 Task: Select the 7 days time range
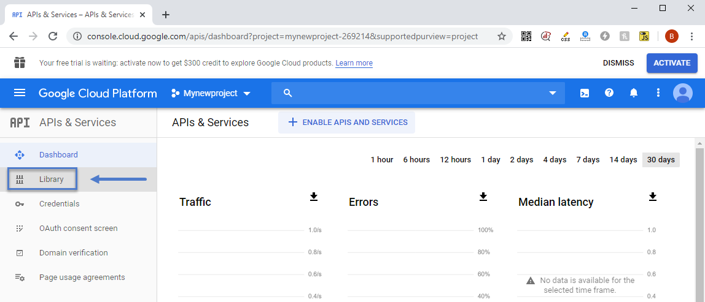coord(588,160)
